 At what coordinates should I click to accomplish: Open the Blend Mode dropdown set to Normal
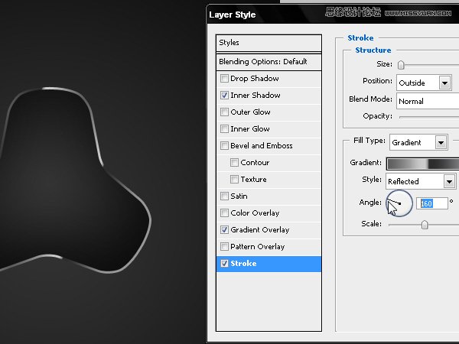tap(428, 101)
